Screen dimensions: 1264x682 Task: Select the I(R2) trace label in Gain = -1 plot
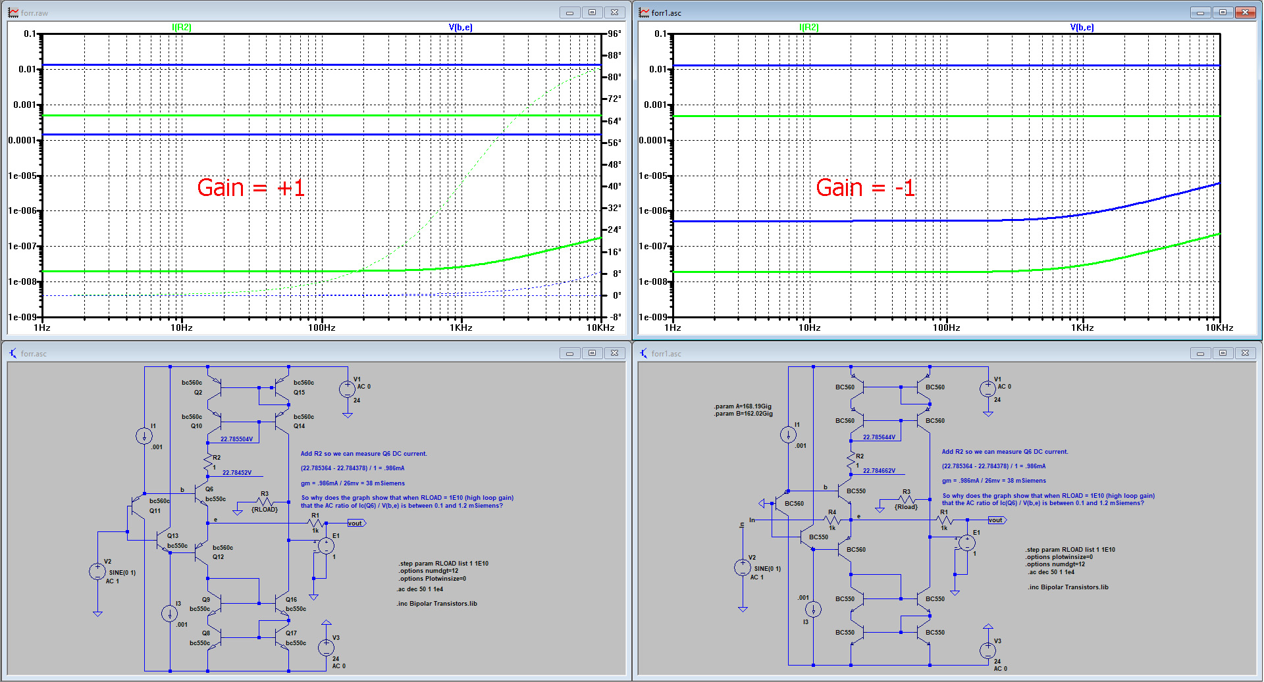click(809, 27)
